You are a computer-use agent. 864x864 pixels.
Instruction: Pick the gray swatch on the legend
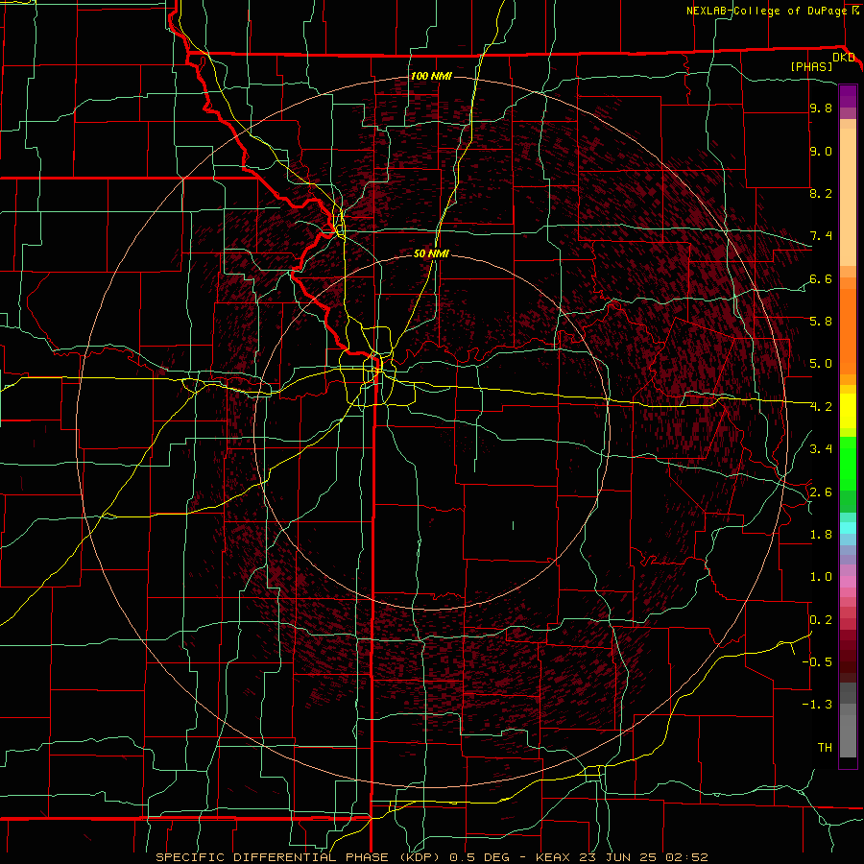(848, 732)
